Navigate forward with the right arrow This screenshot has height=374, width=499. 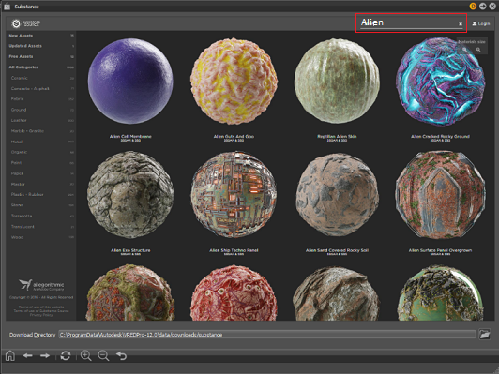[45, 355]
